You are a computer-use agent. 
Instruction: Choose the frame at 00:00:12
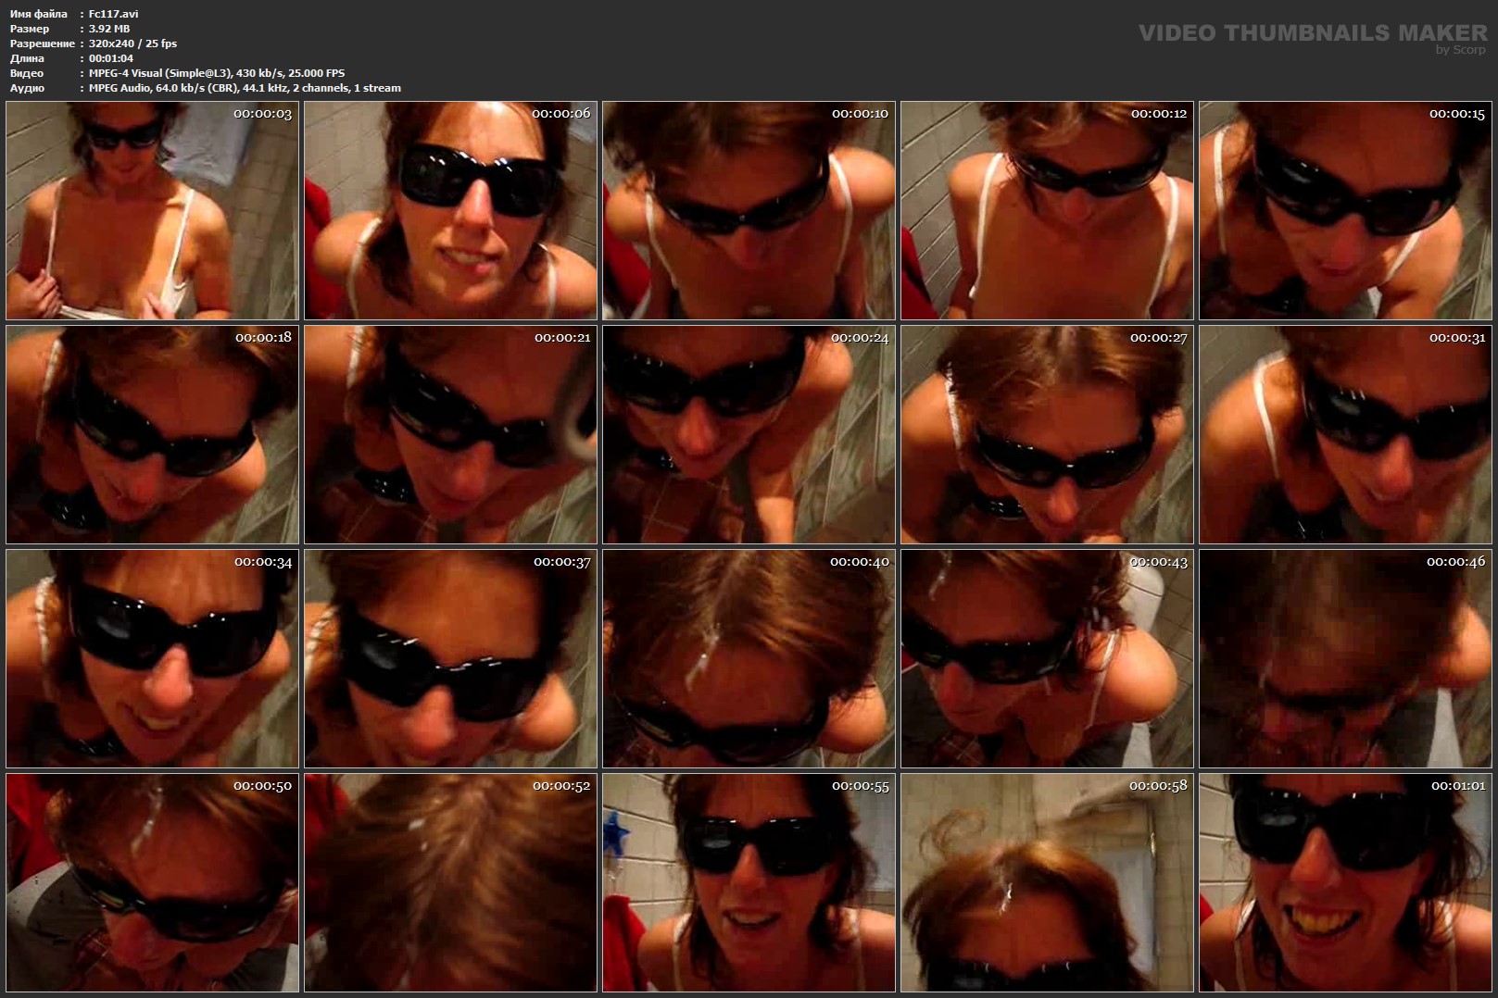click(x=1047, y=211)
